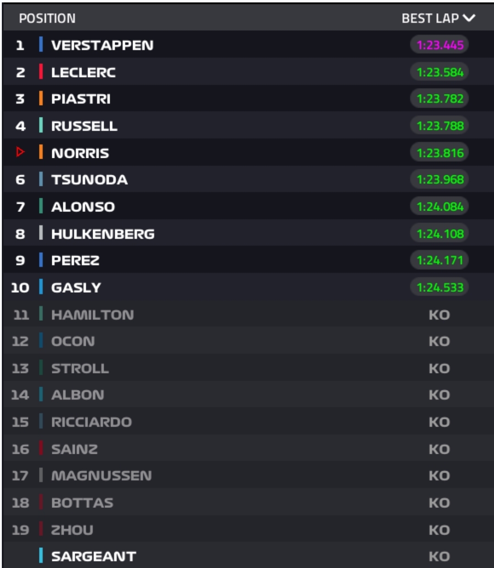Viewport: 494px width, 568px height.
Task: Select Verstappen's purple 1:23.445 lap time
Action: [x=439, y=45]
